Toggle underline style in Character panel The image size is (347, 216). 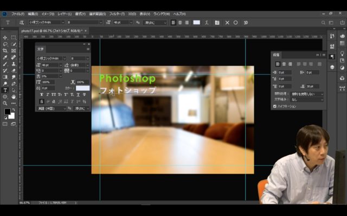pyautogui.click(x=78, y=94)
